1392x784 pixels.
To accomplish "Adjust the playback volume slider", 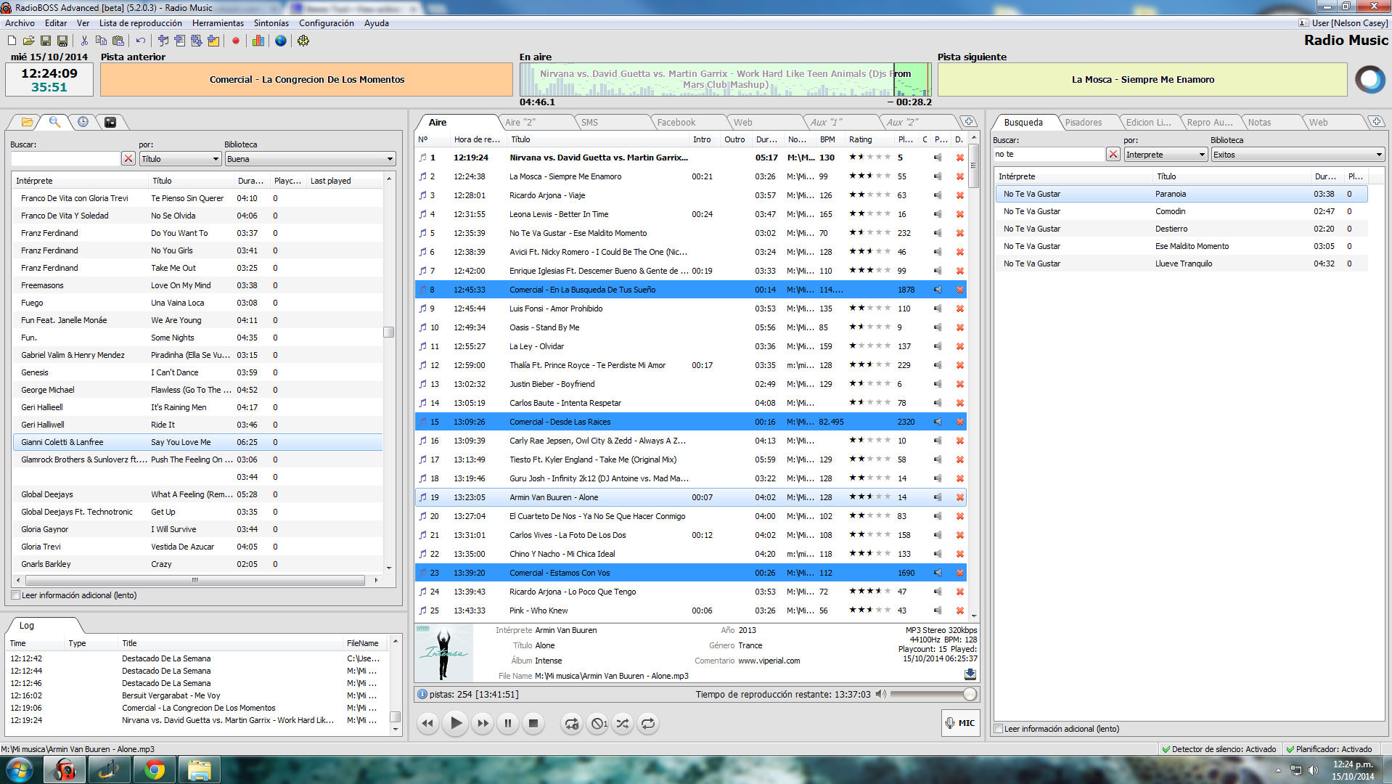I will tap(934, 694).
